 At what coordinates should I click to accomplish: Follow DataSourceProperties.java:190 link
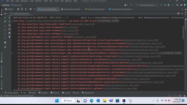140,40
